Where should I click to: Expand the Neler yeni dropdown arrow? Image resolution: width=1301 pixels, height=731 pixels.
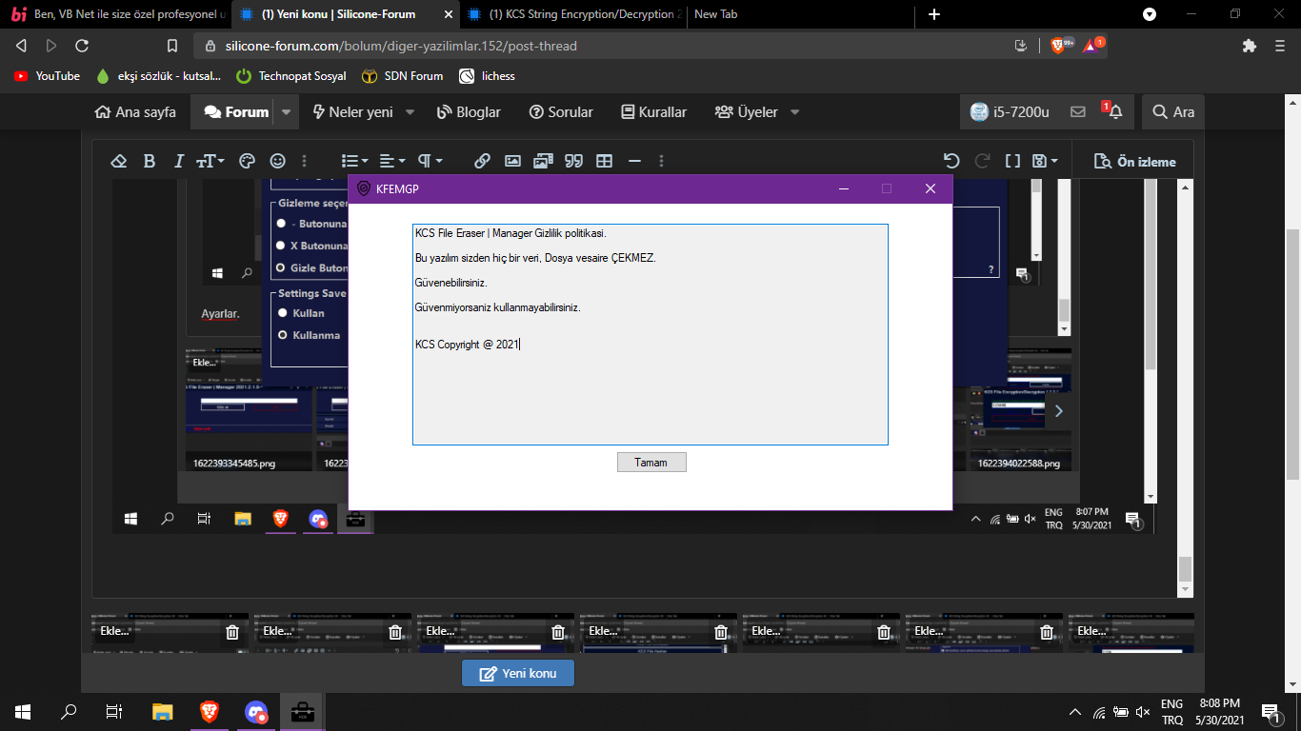tap(410, 112)
